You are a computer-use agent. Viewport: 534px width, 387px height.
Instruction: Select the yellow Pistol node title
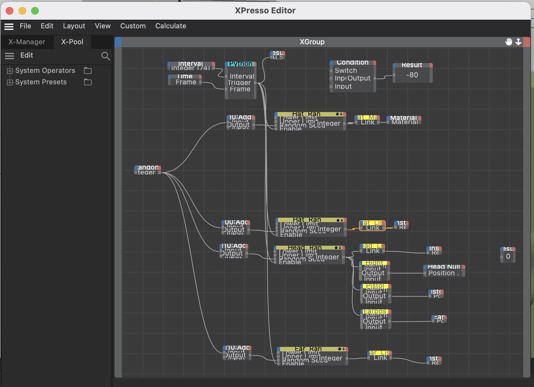376,286
